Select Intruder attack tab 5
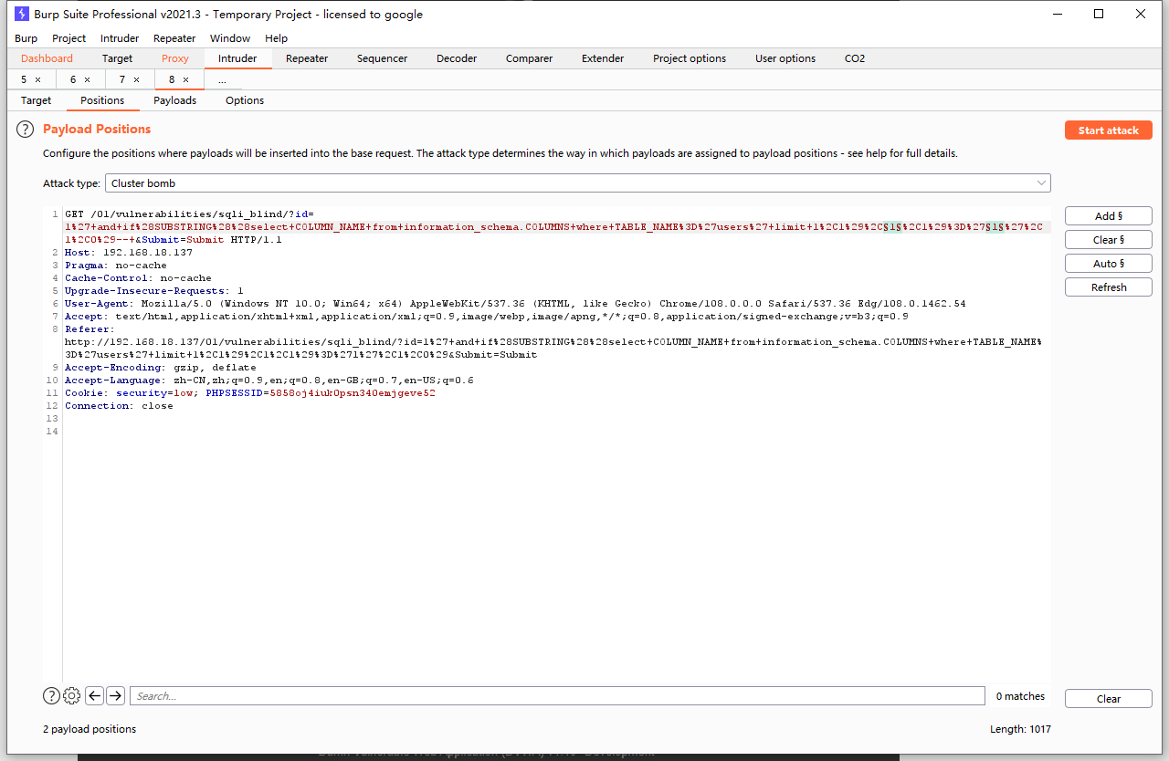1169x761 pixels. point(24,80)
